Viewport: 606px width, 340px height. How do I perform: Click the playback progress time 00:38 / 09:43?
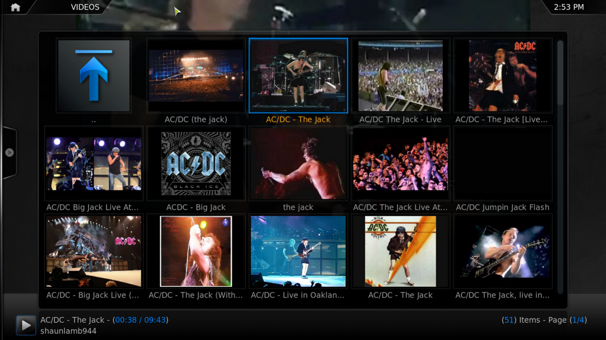pyautogui.click(x=141, y=320)
